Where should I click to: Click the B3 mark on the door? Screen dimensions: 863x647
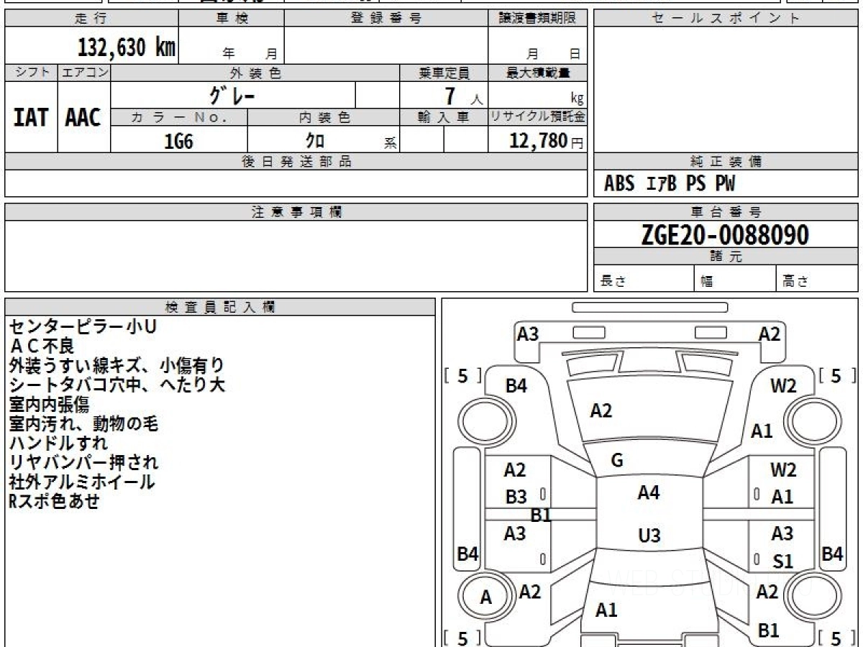coord(516,497)
